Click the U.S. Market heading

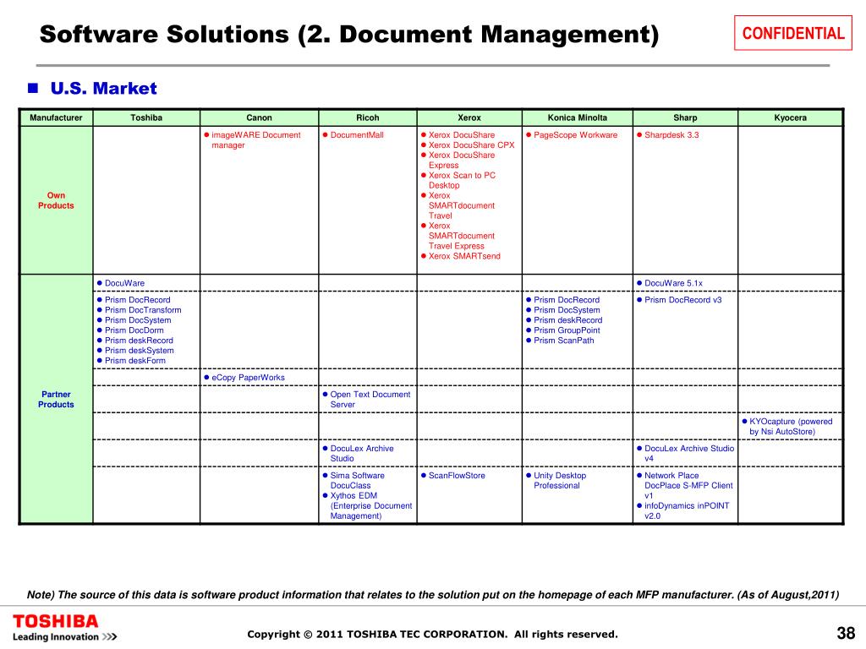[103, 88]
